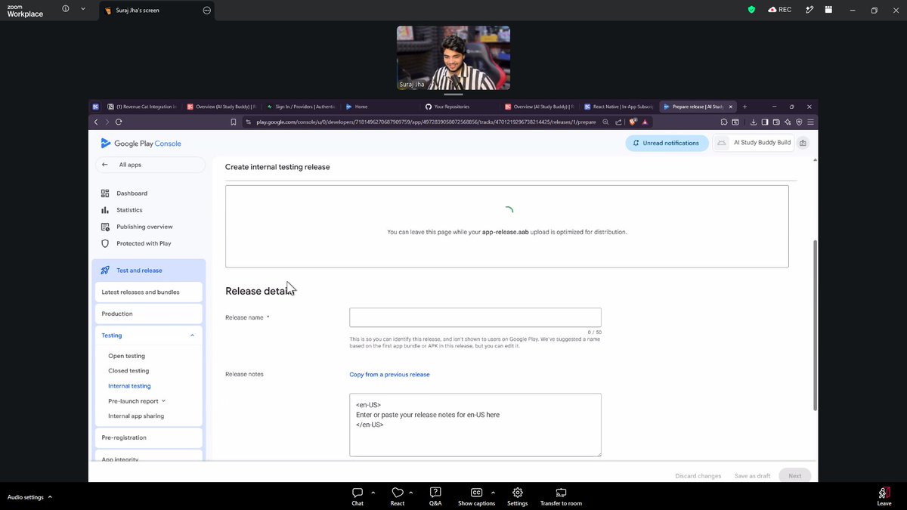
Task: Open the Zoom meeting info icon
Action: [x=65, y=10]
